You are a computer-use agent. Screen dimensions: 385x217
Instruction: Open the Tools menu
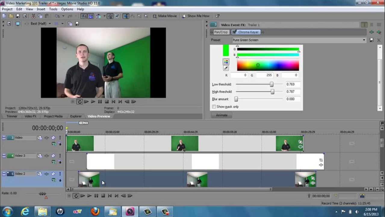coord(53,9)
